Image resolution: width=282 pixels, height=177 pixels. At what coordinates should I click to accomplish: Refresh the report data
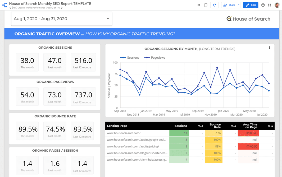pos(214,5)
